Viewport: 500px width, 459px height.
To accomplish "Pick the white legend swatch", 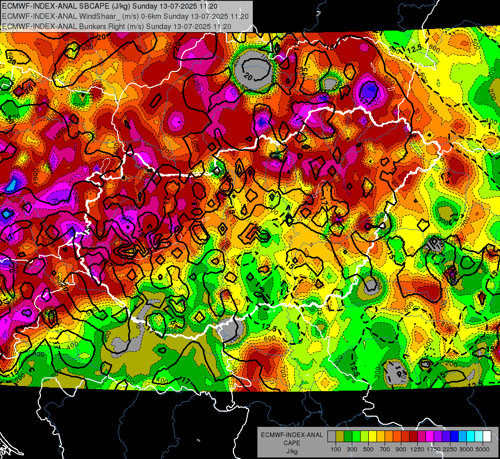I will 487,437.
